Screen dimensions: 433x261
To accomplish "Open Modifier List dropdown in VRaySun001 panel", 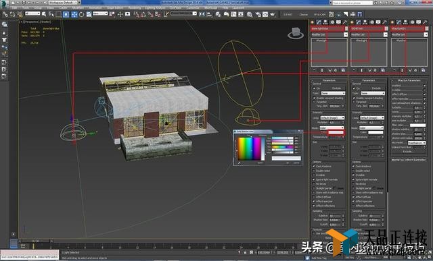I will click(x=409, y=34).
